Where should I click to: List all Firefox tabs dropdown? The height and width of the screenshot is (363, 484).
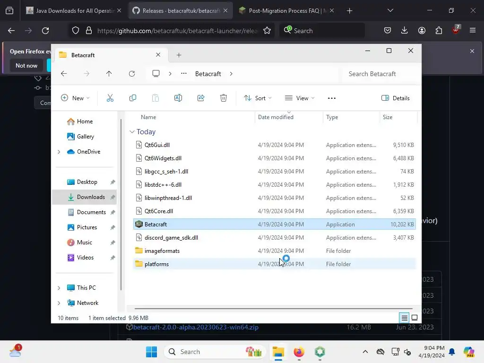(390, 10)
